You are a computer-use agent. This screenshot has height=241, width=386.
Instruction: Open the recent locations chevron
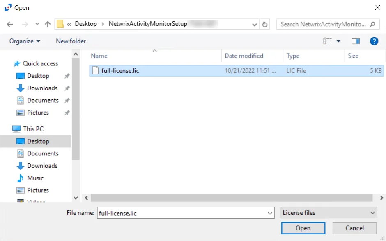[x=37, y=24]
